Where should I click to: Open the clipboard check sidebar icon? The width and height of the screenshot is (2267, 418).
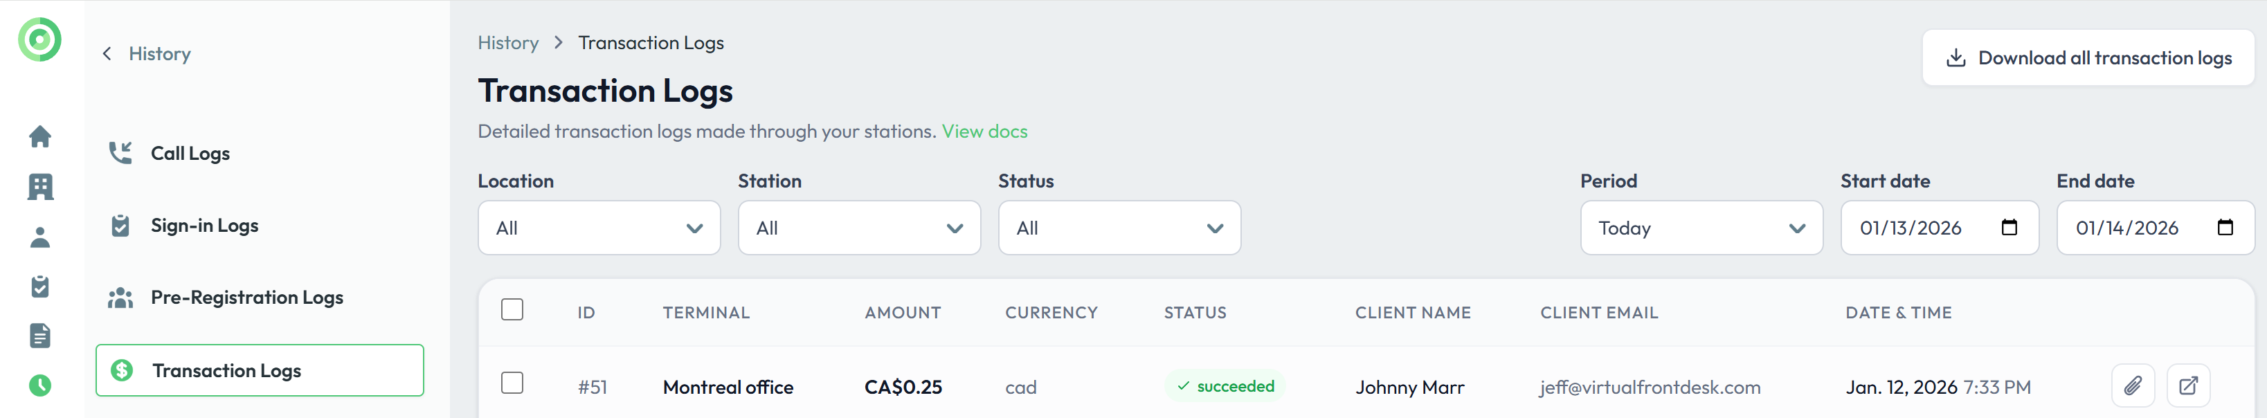coord(39,286)
